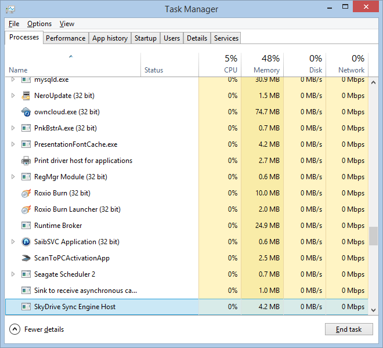
Task: Expand RegMgr Module process group
Action: click(13, 177)
